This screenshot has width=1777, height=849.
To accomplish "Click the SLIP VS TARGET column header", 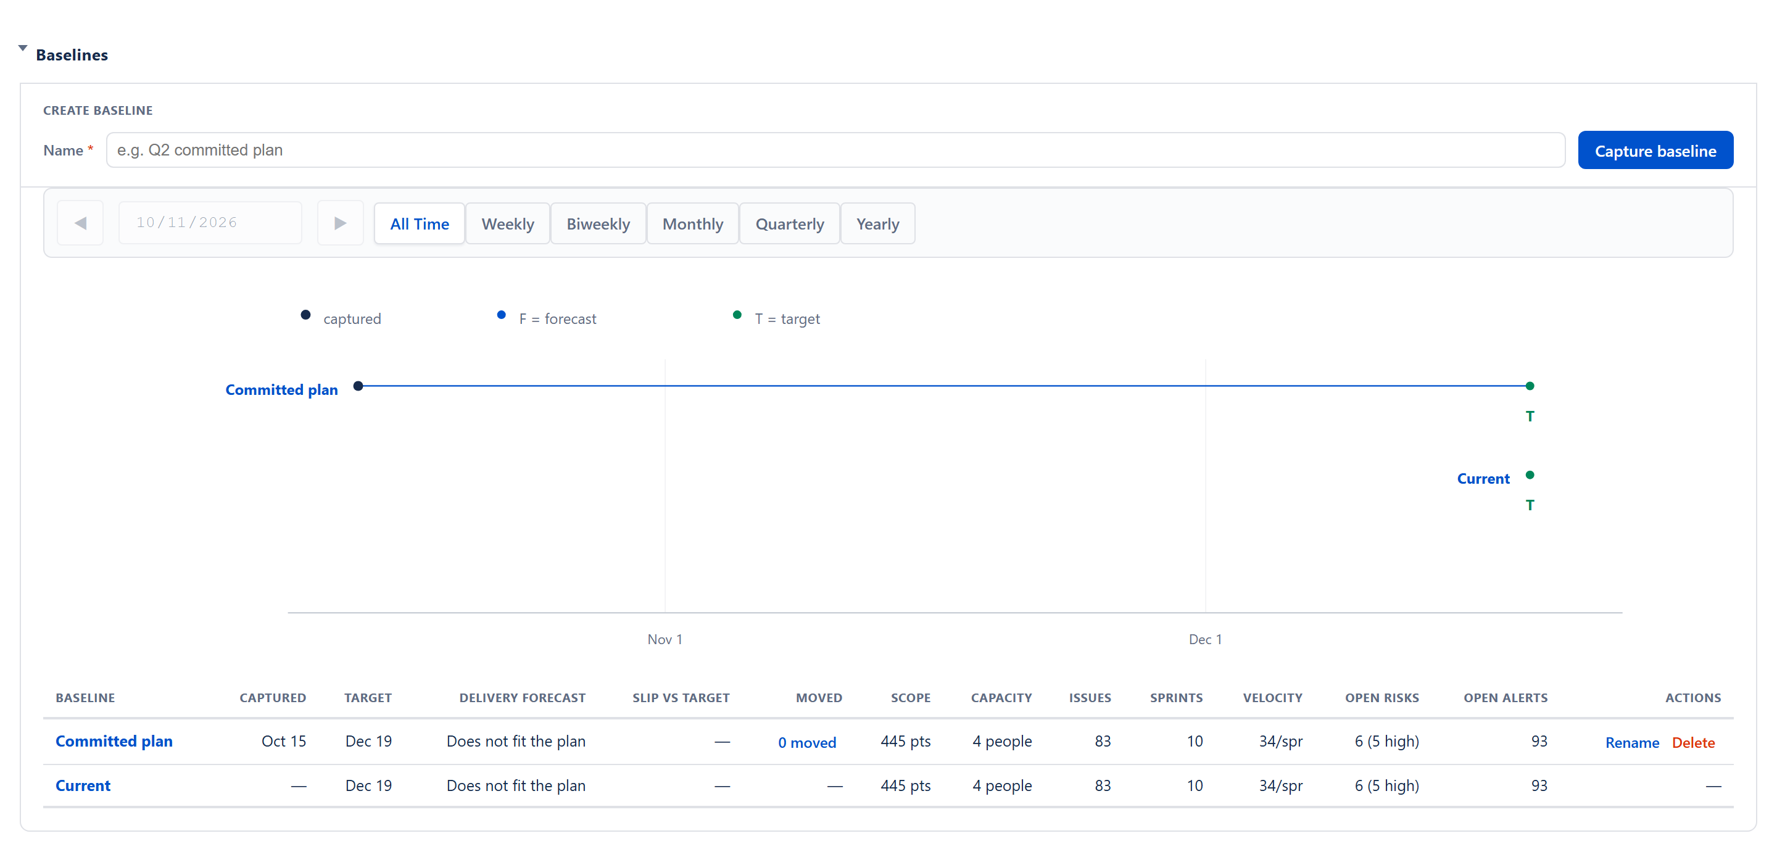I will pos(681,698).
